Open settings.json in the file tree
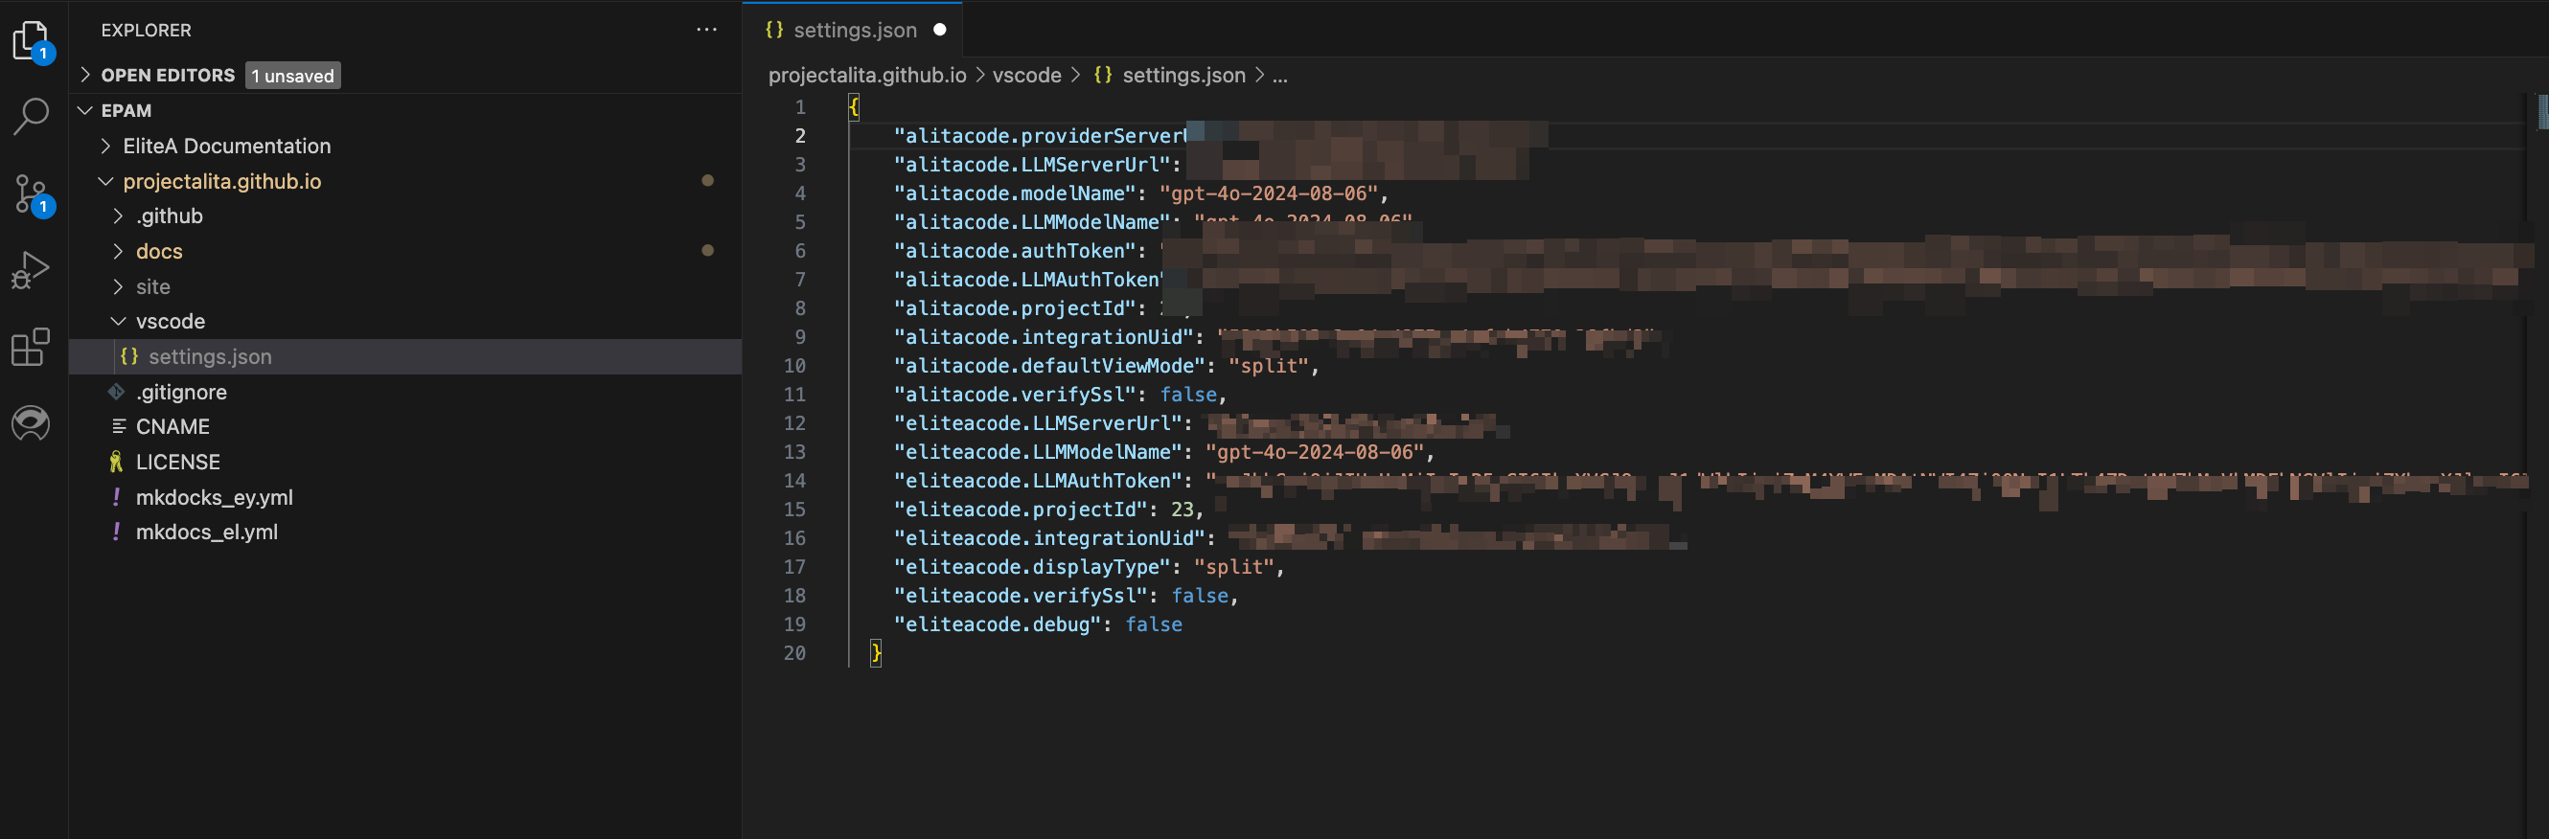 pos(405,356)
